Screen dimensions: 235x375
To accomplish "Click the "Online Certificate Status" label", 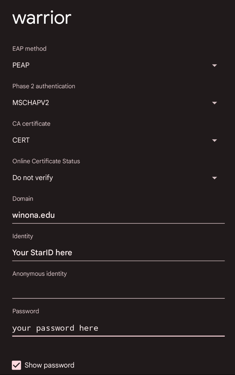I will click(46, 161).
